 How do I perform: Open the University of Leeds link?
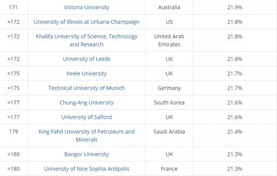tap(86, 59)
